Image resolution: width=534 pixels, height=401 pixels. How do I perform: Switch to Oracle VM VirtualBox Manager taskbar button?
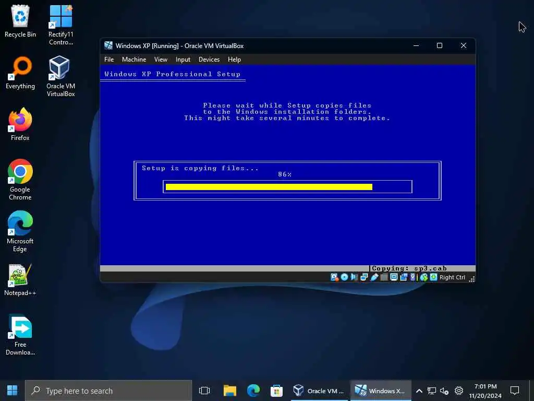pyautogui.click(x=319, y=391)
